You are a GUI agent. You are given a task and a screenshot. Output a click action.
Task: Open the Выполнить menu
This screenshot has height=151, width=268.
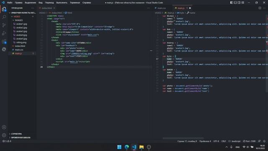[62, 3]
